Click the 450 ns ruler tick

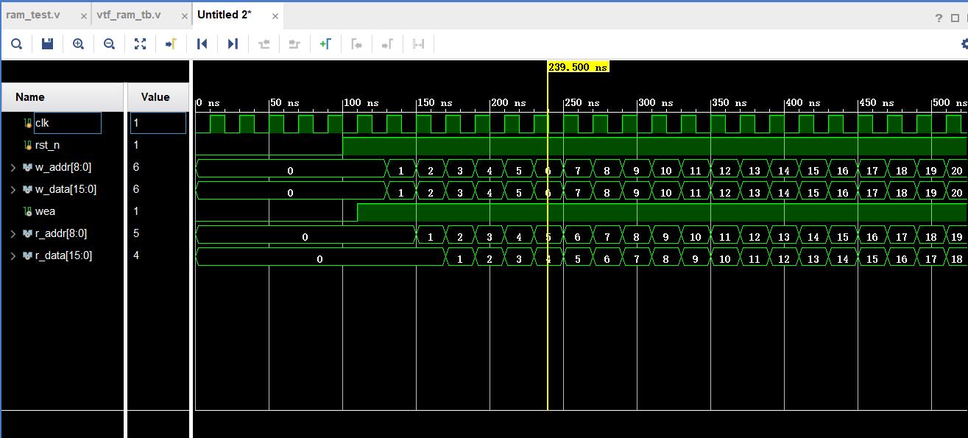pos(877,103)
